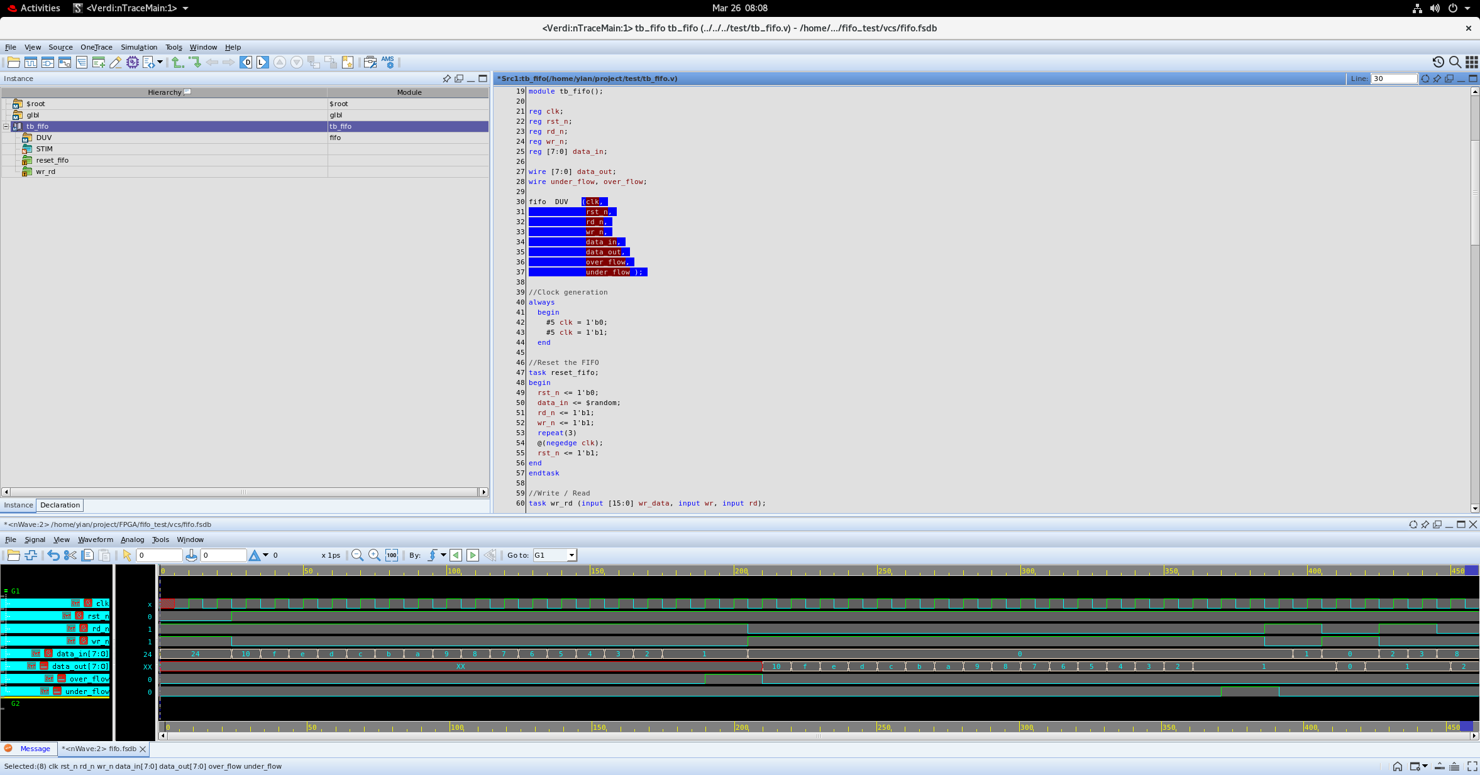Click the zoom out magnifier in nWave

point(357,555)
